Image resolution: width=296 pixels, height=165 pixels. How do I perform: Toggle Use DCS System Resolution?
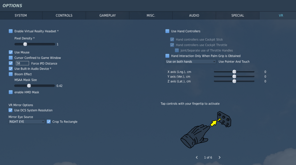coord(10,110)
